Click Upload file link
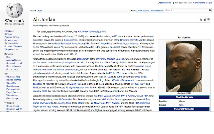 tap(11, 83)
